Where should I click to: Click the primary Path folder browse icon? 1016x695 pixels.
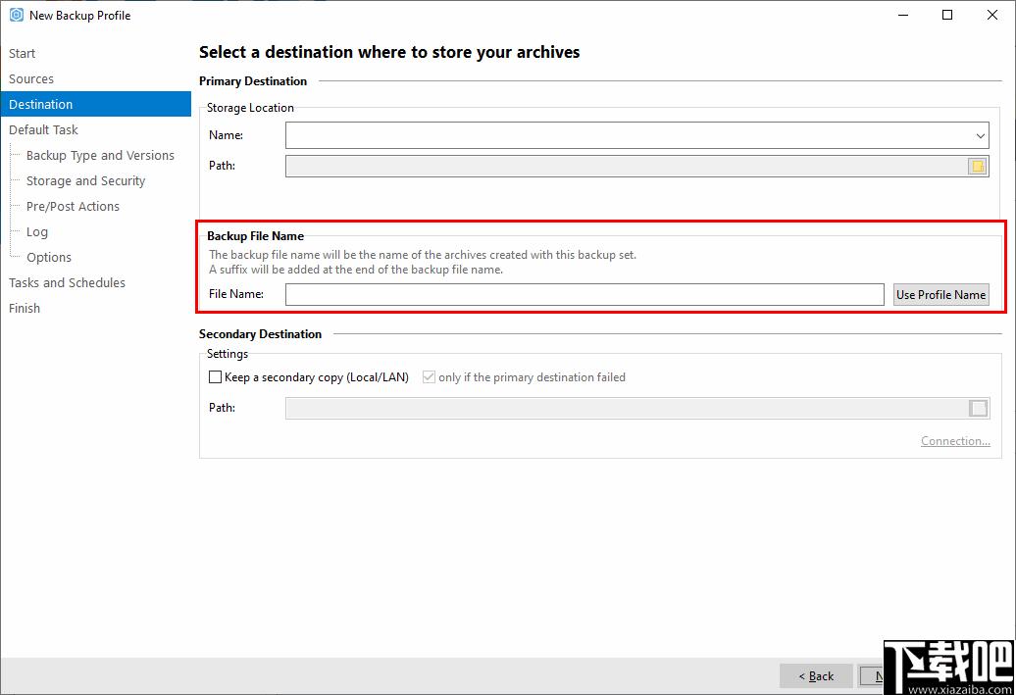tap(978, 167)
